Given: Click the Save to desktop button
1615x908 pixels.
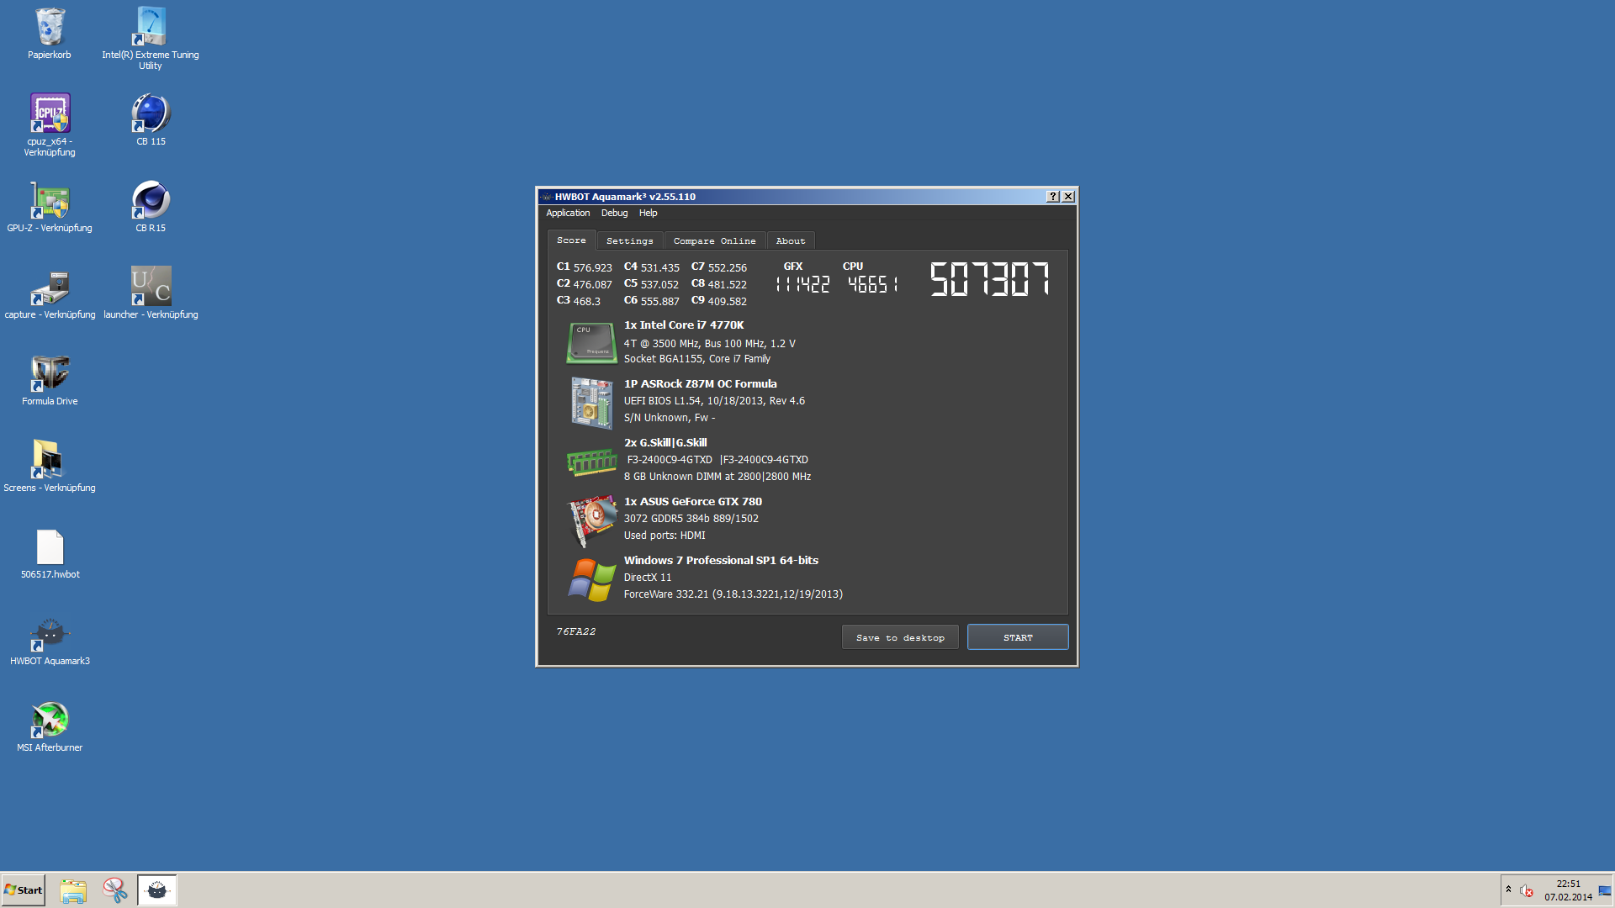Looking at the screenshot, I should click(x=900, y=637).
